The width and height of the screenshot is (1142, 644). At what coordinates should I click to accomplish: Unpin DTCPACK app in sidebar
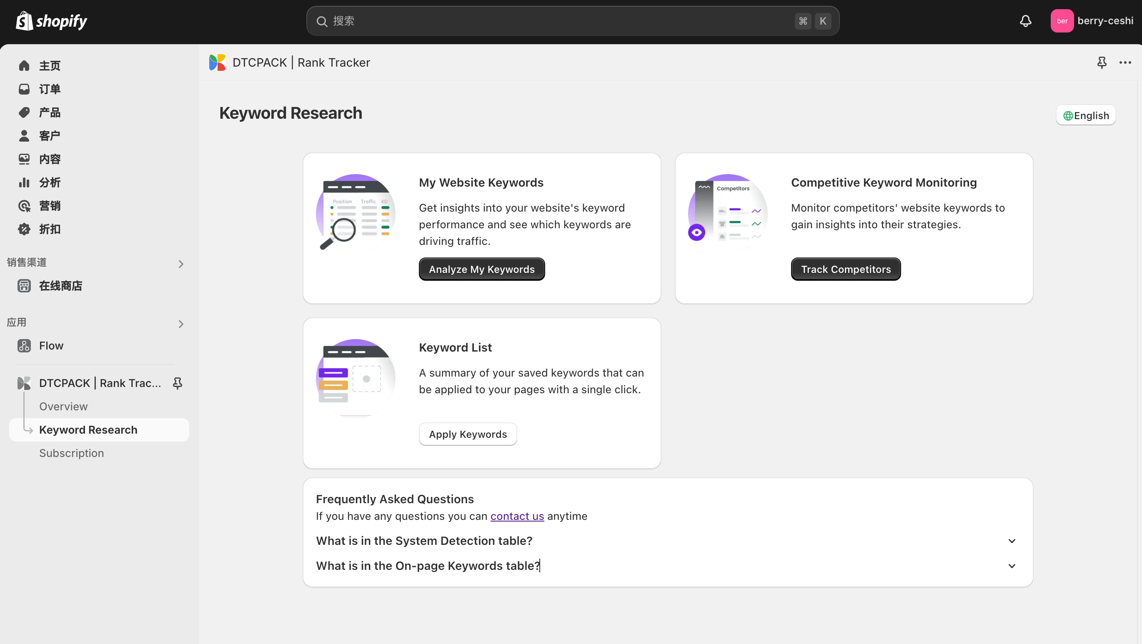point(177,383)
